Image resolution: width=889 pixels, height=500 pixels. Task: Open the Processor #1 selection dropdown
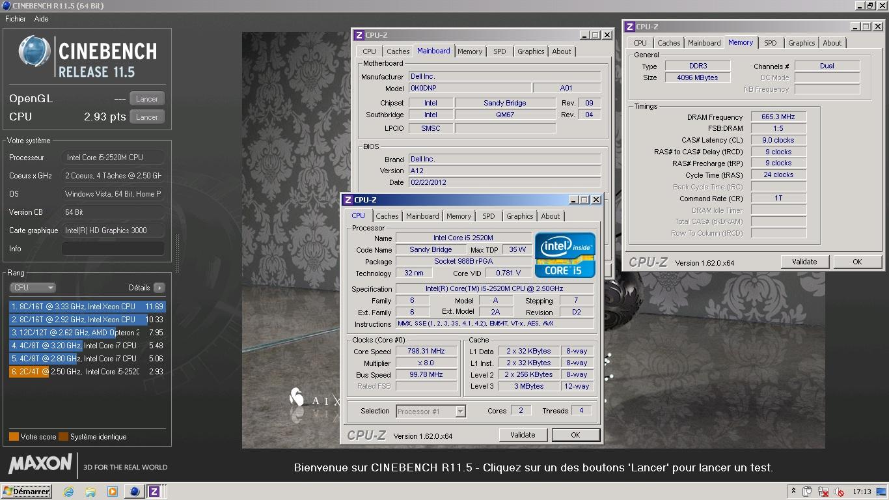pyautogui.click(x=430, y=411)
